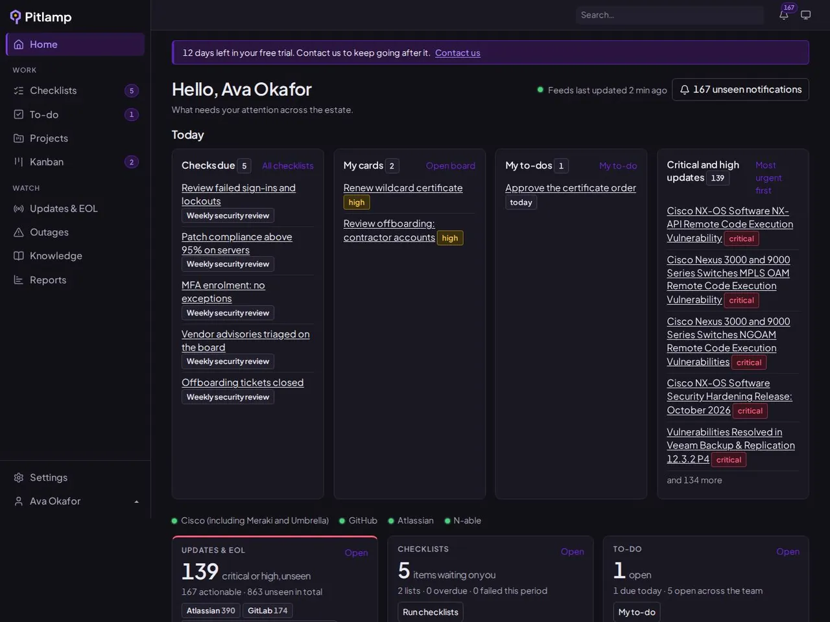Screen dimensions: 830x622
Task: Follow the Contact us link in trial banner
Action: (458, 53)
